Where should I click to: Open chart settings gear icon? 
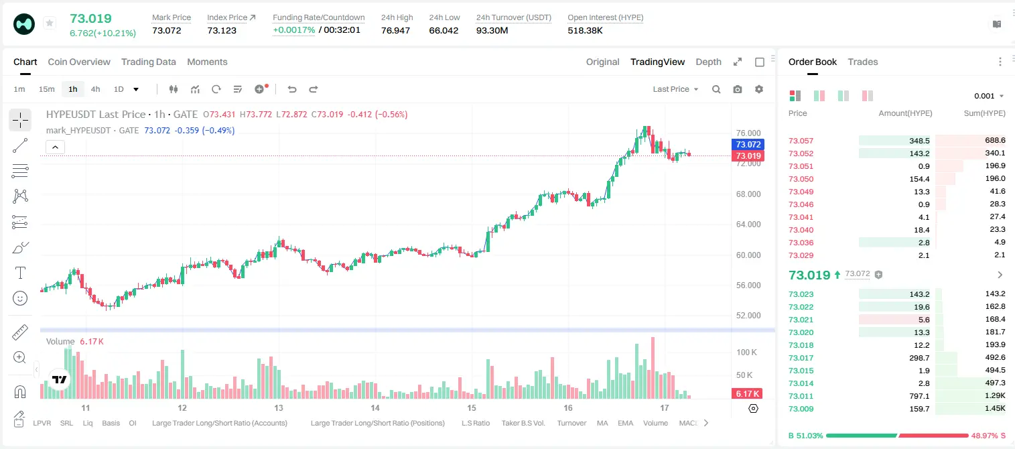[x=759, y=89]
